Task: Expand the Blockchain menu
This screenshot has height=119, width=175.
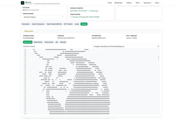Action: 119,3
